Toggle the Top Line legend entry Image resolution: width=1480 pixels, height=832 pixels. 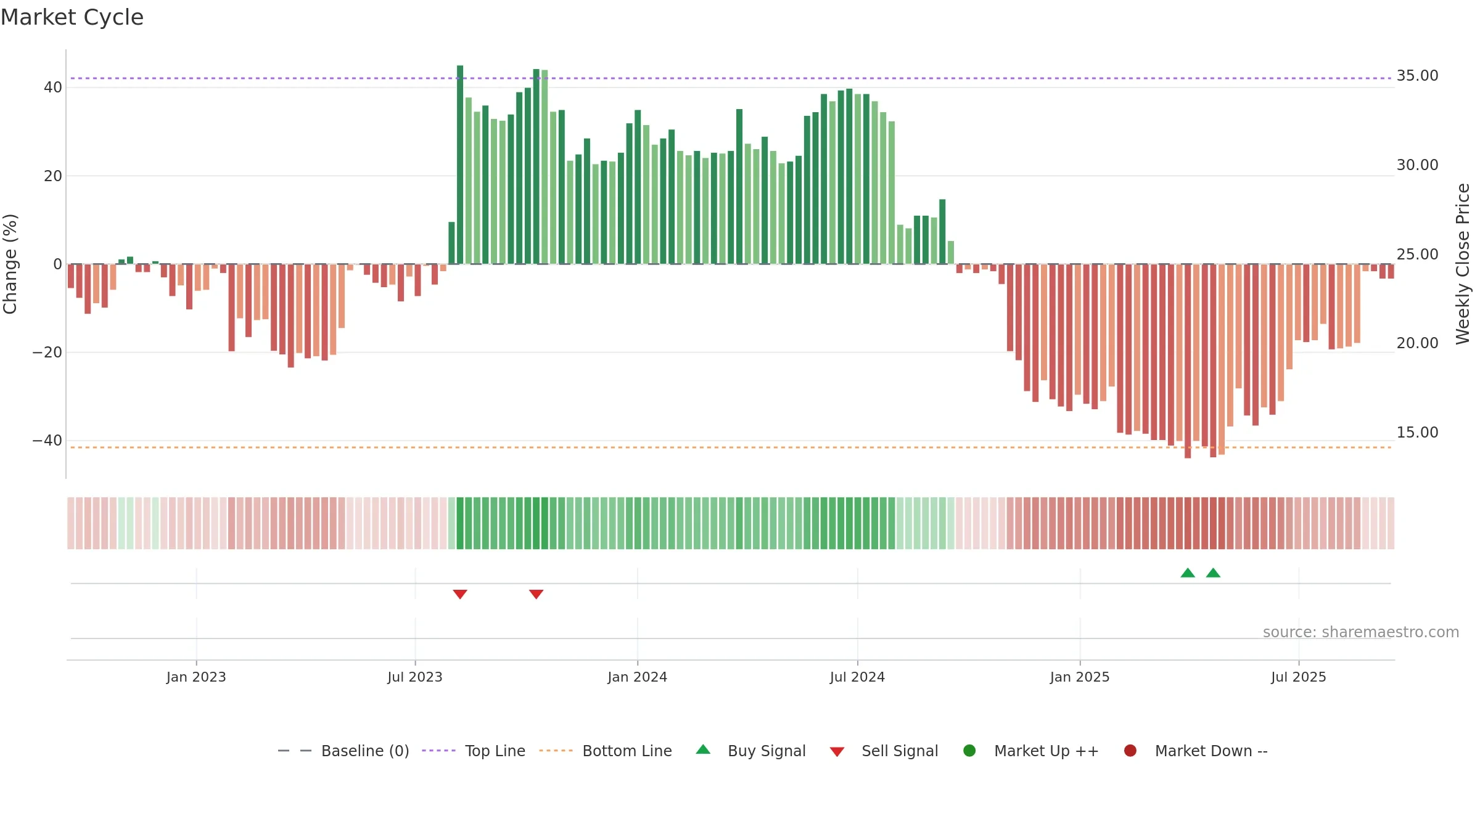pyautogui.click(x=474, y=751)
